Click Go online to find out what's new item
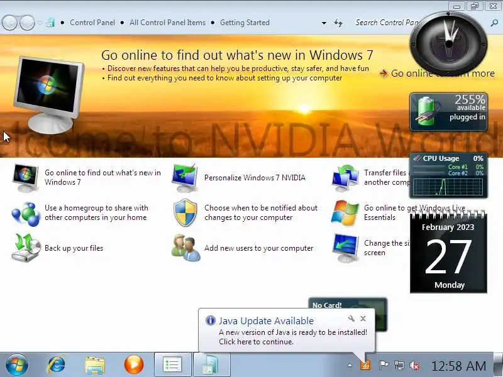The width and height of the screenshot is (503, 377). (x=102, y=177)
